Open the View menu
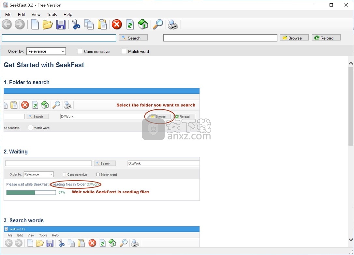354x255 pixels. click(36, 14)
